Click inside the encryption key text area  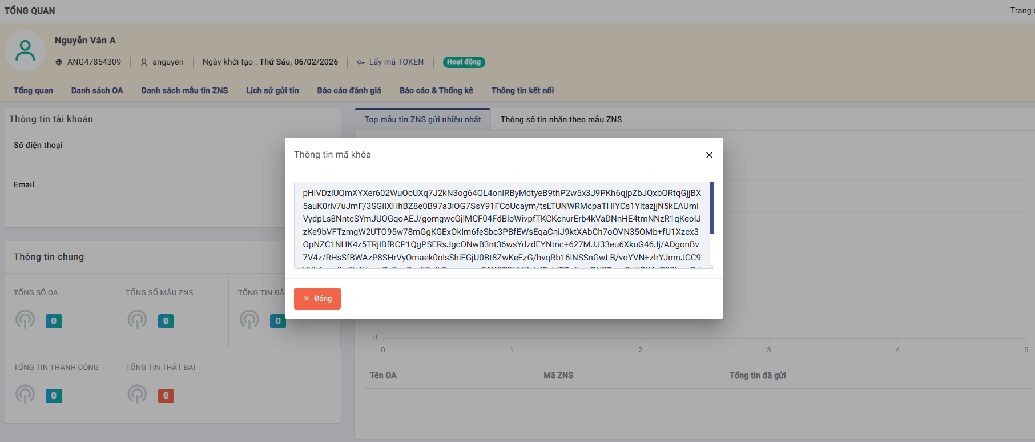[x=502, y=225]
